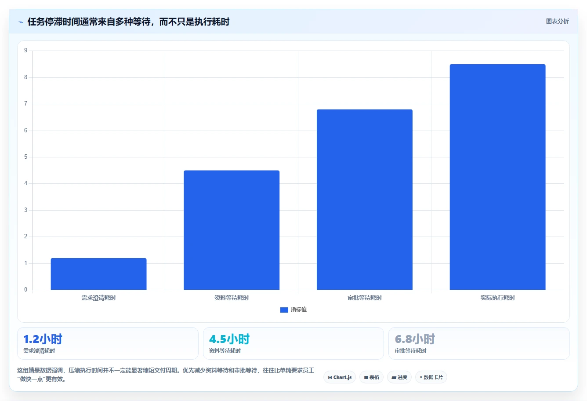
Task: Click the 图表分析 label in header
Action: tap(557, 21)
